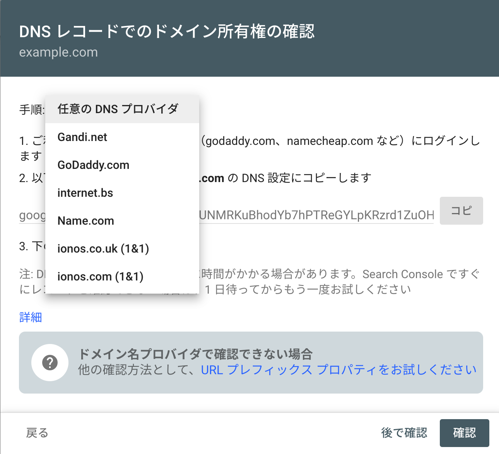Viewport: 499px width, 454px height.
Task: Pick ionos.com (1&1) provider
Action: (x=122, y=277)
